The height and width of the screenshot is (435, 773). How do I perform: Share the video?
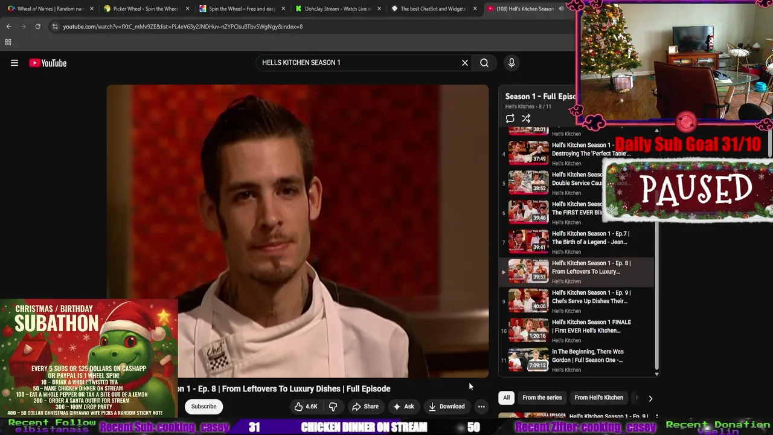click(365, 407)
